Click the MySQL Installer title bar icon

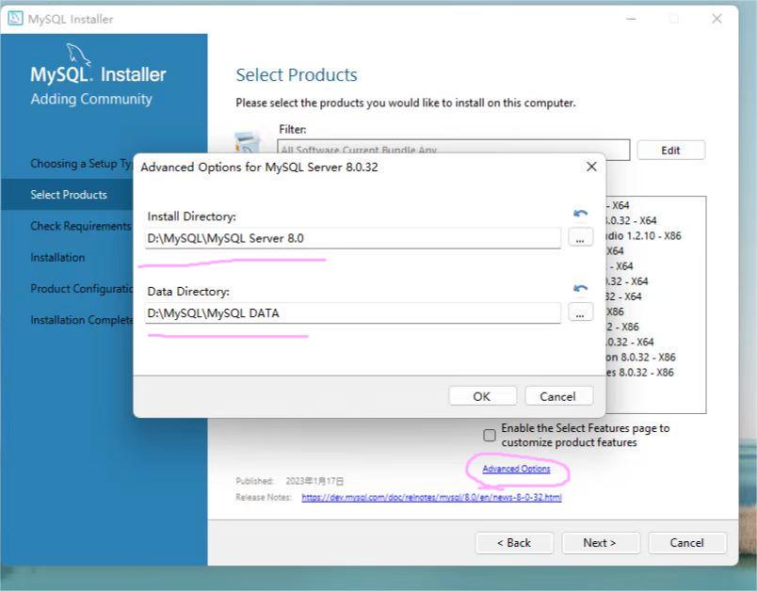(x=15, y=19)
